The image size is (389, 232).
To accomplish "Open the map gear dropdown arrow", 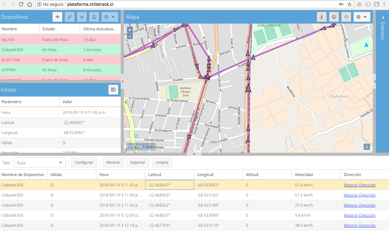I will (x=365, y=17).
